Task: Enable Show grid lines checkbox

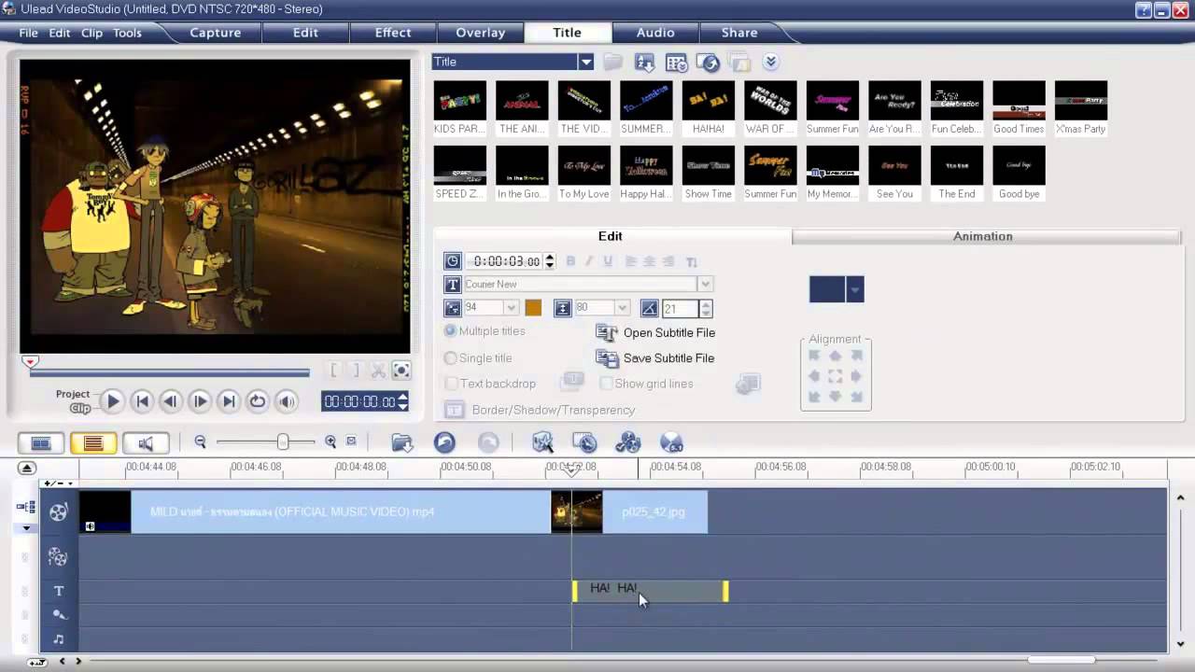Action: pos(607,384)
